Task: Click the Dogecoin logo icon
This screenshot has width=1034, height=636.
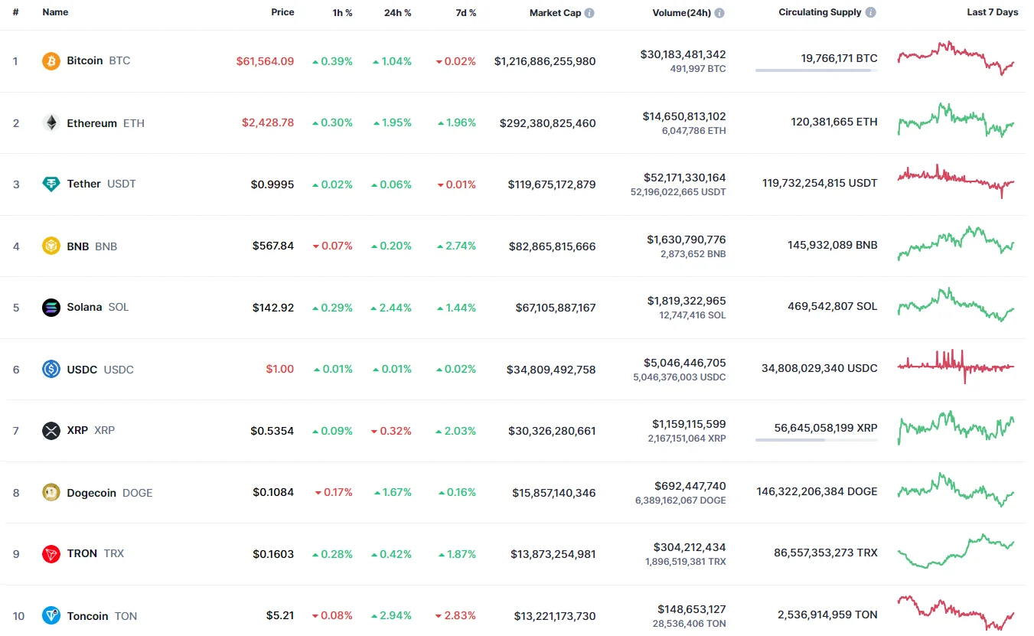Action: click(x=51, y=492)
